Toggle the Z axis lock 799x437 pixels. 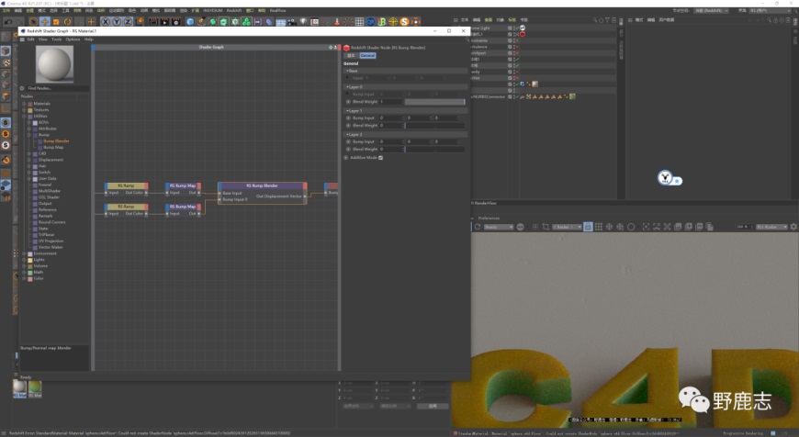[128, 21]
